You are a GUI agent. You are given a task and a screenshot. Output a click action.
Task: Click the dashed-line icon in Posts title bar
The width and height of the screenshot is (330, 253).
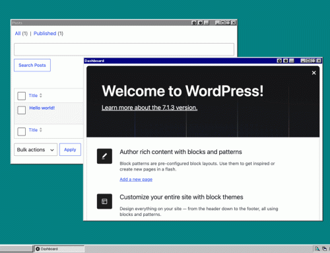tap(207, 22)
